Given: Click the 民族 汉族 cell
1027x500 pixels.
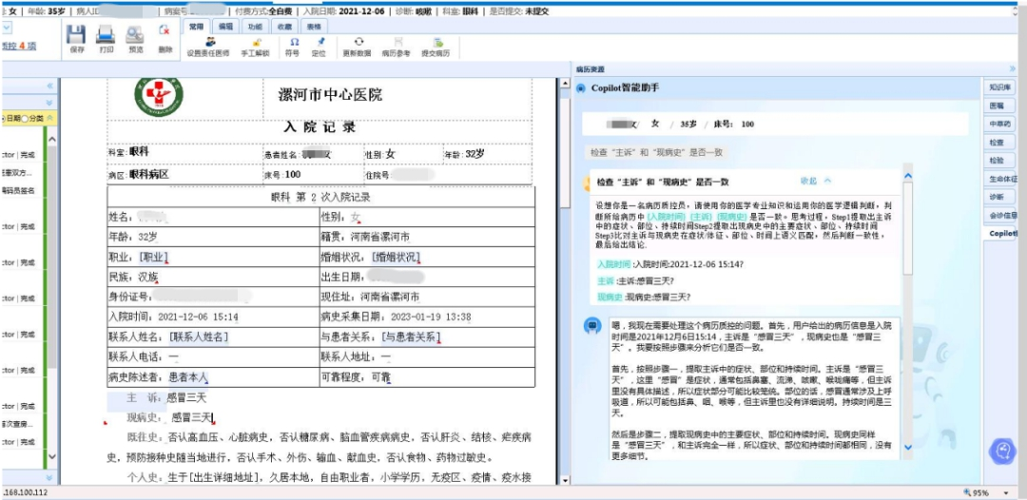Looking at the screenshot, I should click(214, 277).
